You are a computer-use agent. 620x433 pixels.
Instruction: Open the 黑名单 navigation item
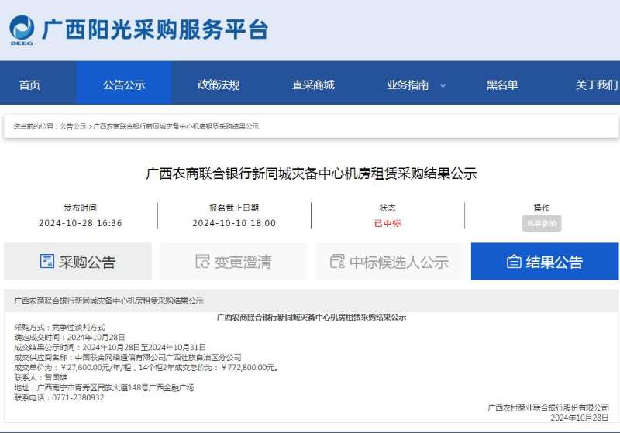pos(502,84)
